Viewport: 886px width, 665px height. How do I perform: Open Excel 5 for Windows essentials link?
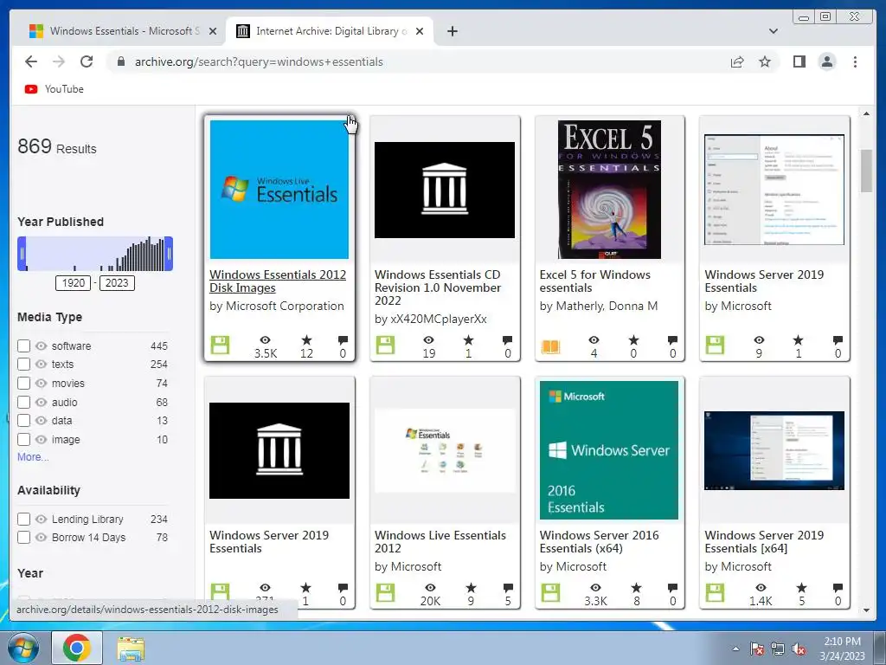(595, 281)
